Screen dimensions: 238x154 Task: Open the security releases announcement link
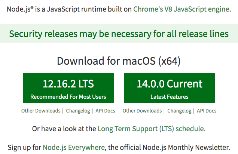119,34
